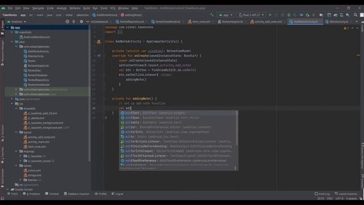Open the Android project view dropdown

16,22
